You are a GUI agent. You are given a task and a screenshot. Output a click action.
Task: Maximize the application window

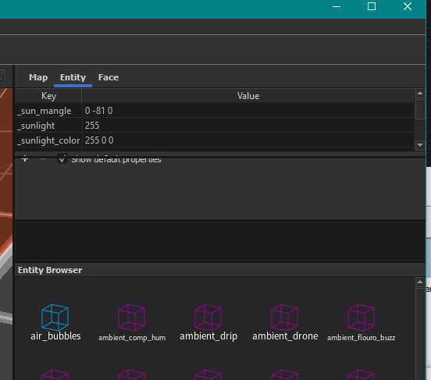pos(372,6)
